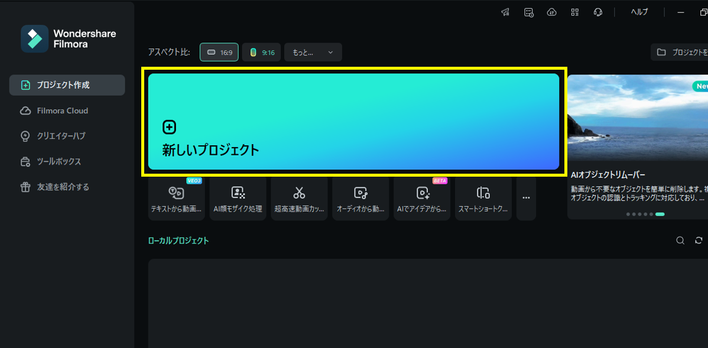Click the send feedback paper plane icon

(x=505, y=12)
